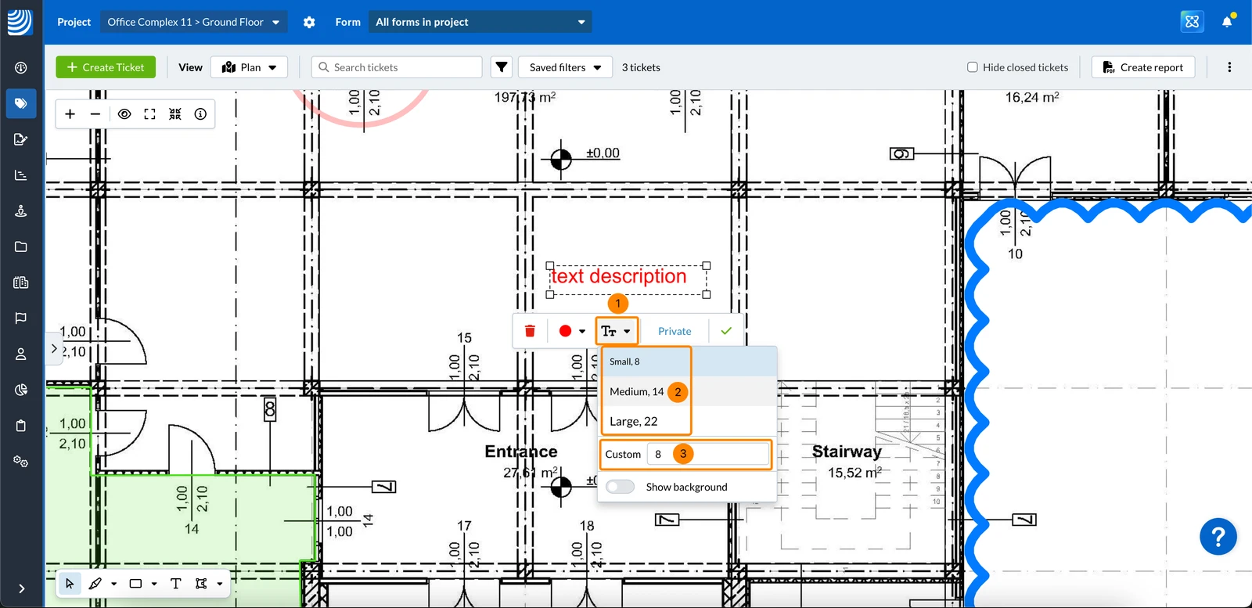Toggle the Show background switch
This screenshot has width=1252, height=608.
click(620, 487)
